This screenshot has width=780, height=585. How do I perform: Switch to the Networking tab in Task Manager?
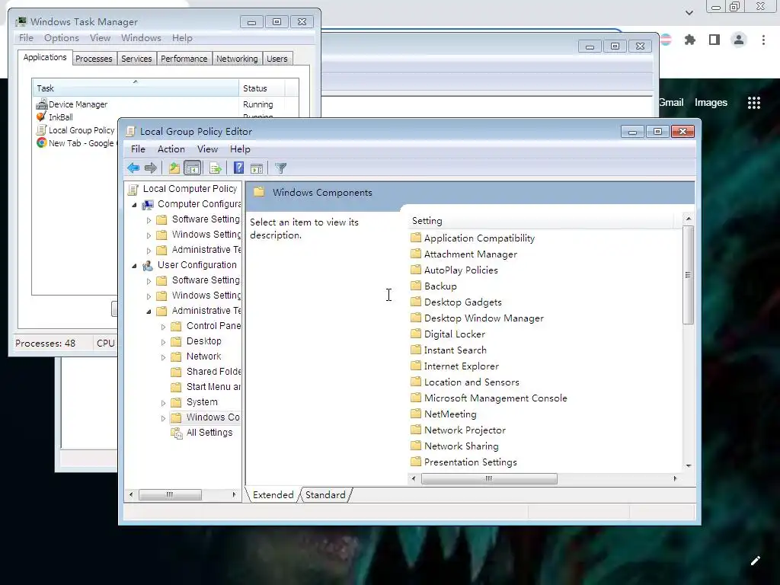click(237, 59)
